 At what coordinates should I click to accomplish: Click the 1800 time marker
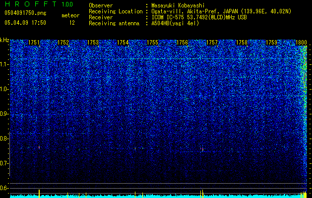click(301, 43)
